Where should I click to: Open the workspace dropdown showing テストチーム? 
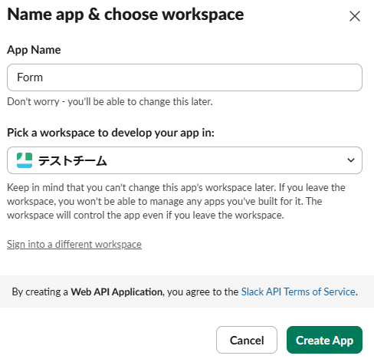tap(185, 160)
